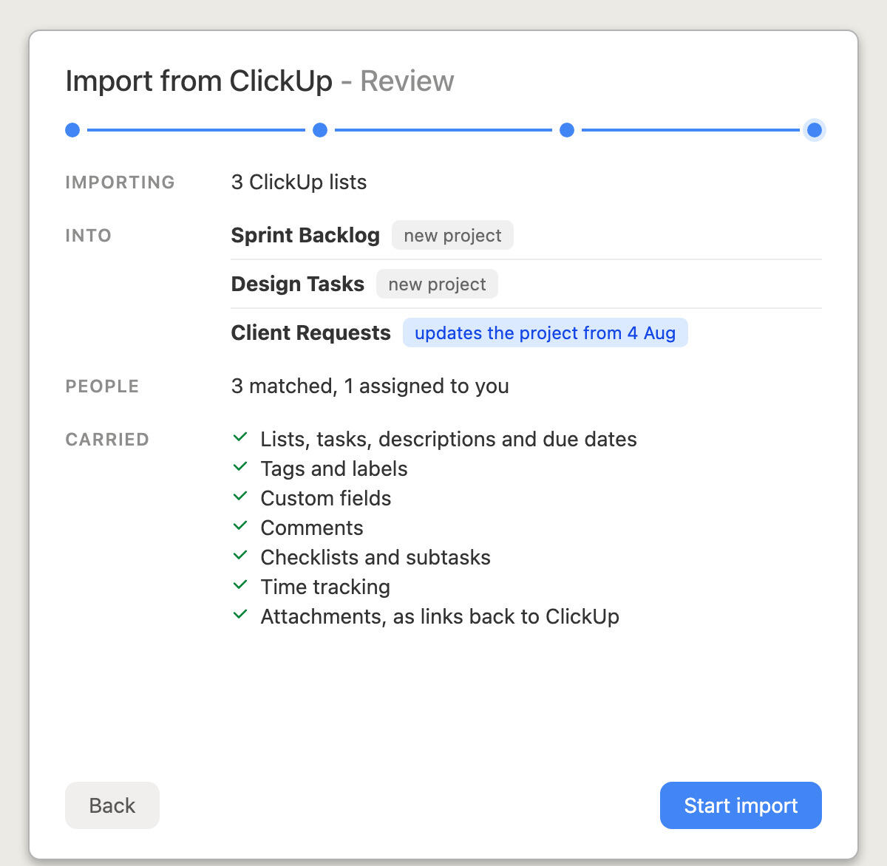Click the checkmark beside Lists, tasks, descriptions
This screenshot has height=866, width=887.
pyautogui.click(x=239, y=437)
